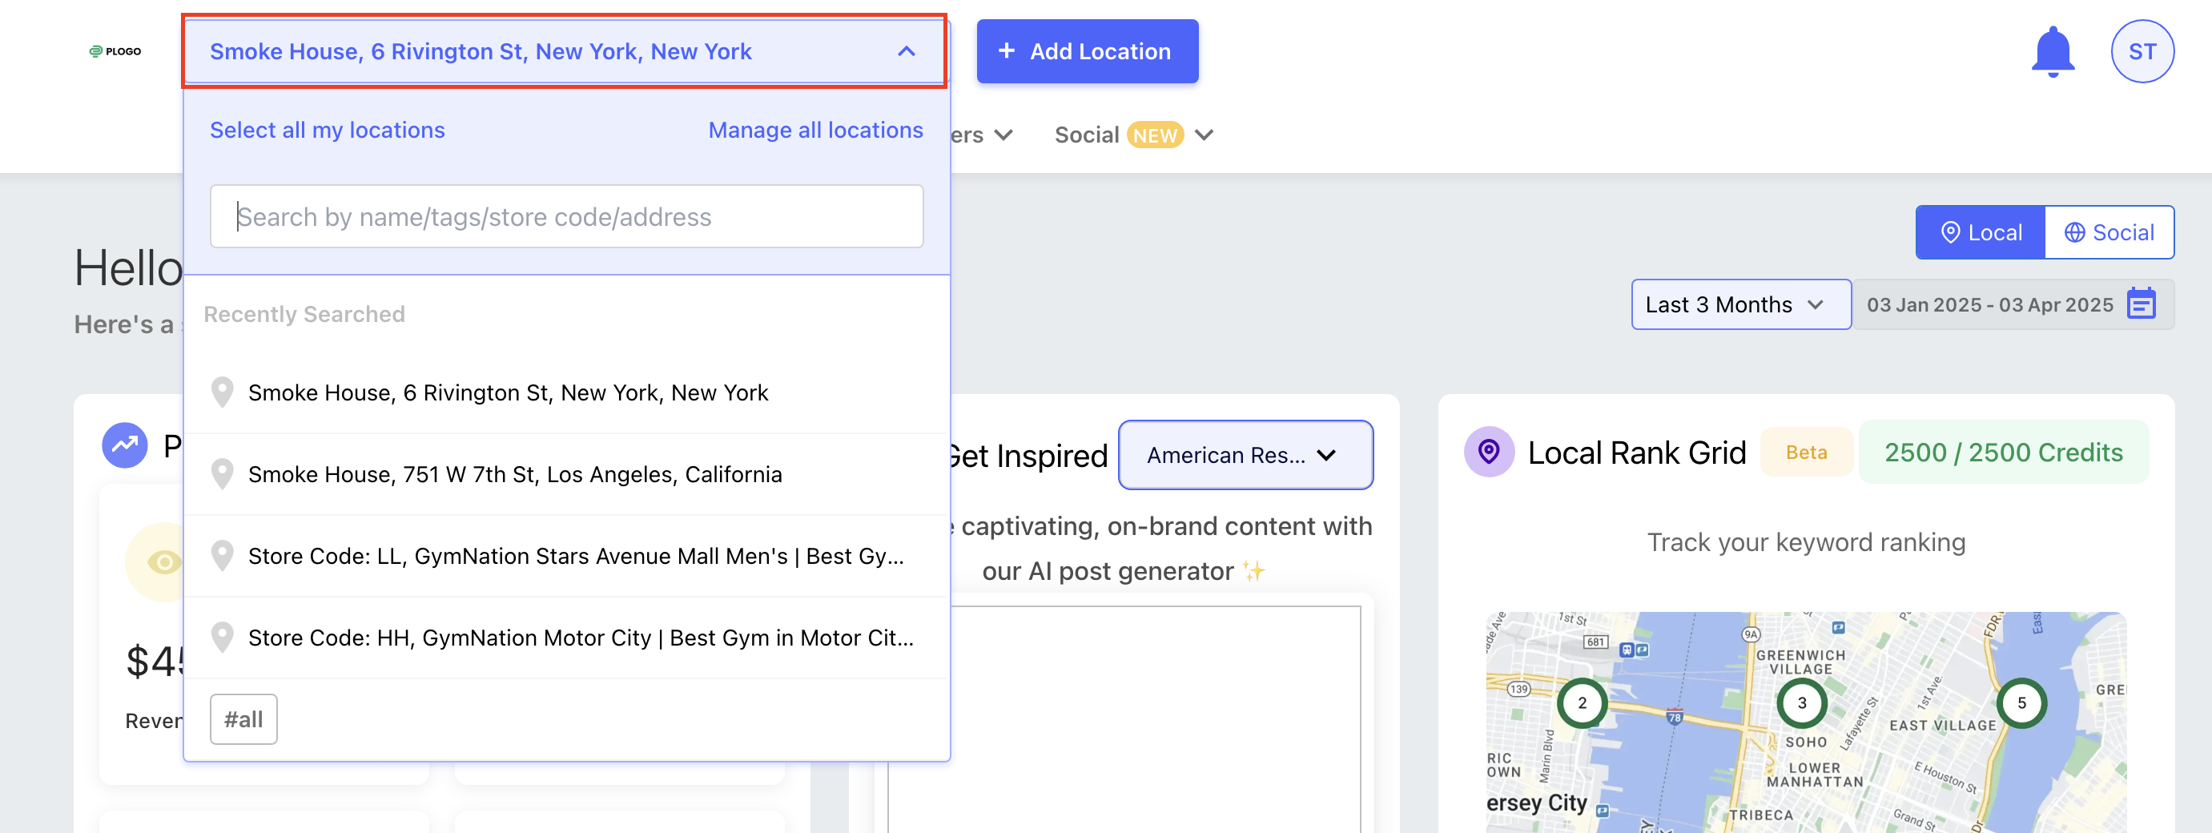The width and height of the screenshot is (2212, 833).
Task: Click the PLOGO logo icon
Action: pos(115,51)
